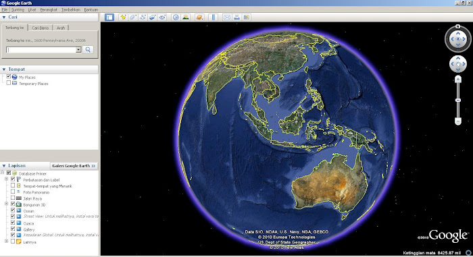Enable the Jalan Raya layer checkbox

point(13,198)
